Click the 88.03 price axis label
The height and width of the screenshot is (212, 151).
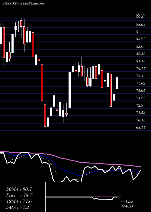(141, 25)
